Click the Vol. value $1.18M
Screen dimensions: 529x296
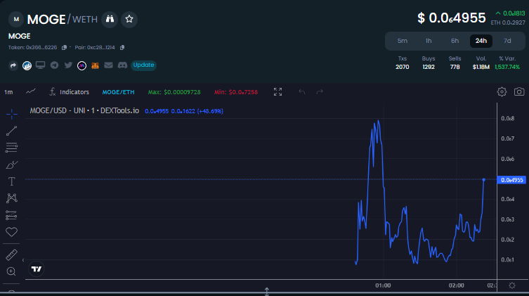tap(481, 67)
